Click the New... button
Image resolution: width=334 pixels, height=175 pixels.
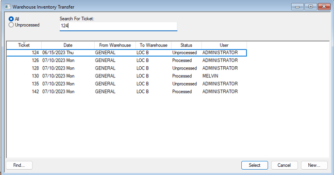[x=314, y=165]
